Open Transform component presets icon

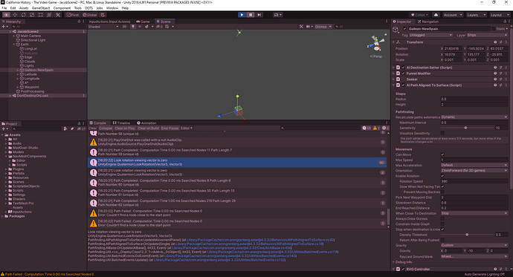coord(500,42)
